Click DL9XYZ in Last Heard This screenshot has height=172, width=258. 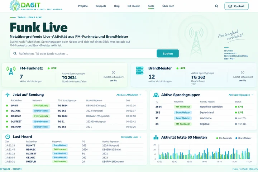point(30,145)
